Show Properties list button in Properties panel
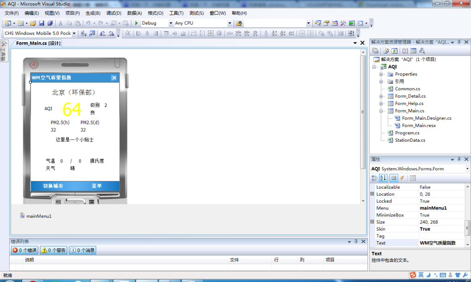 coord(394,178)
